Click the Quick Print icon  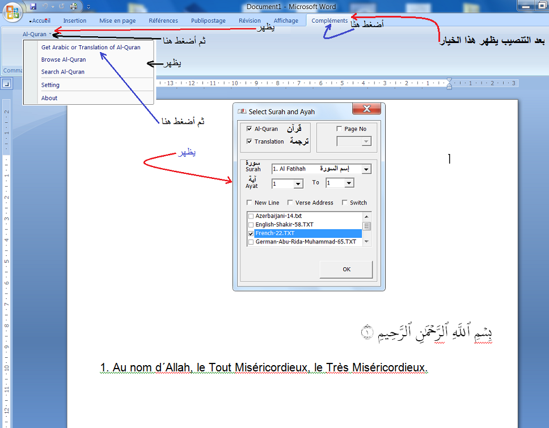click(74, 6)
